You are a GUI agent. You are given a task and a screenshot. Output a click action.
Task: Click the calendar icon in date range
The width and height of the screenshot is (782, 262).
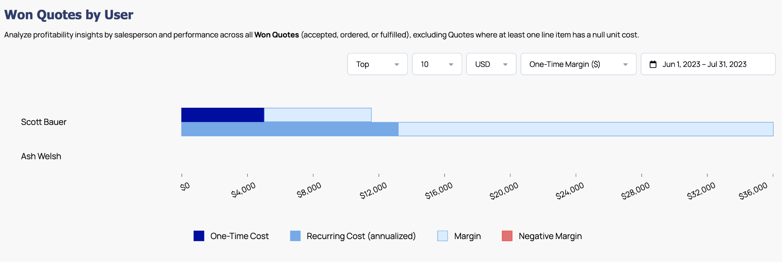point(653,64)
